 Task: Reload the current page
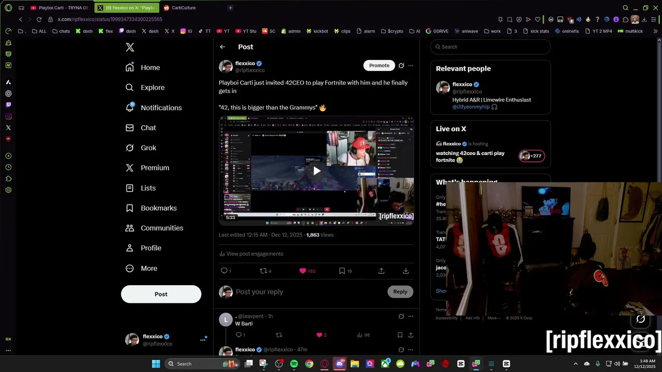point(39,19)
